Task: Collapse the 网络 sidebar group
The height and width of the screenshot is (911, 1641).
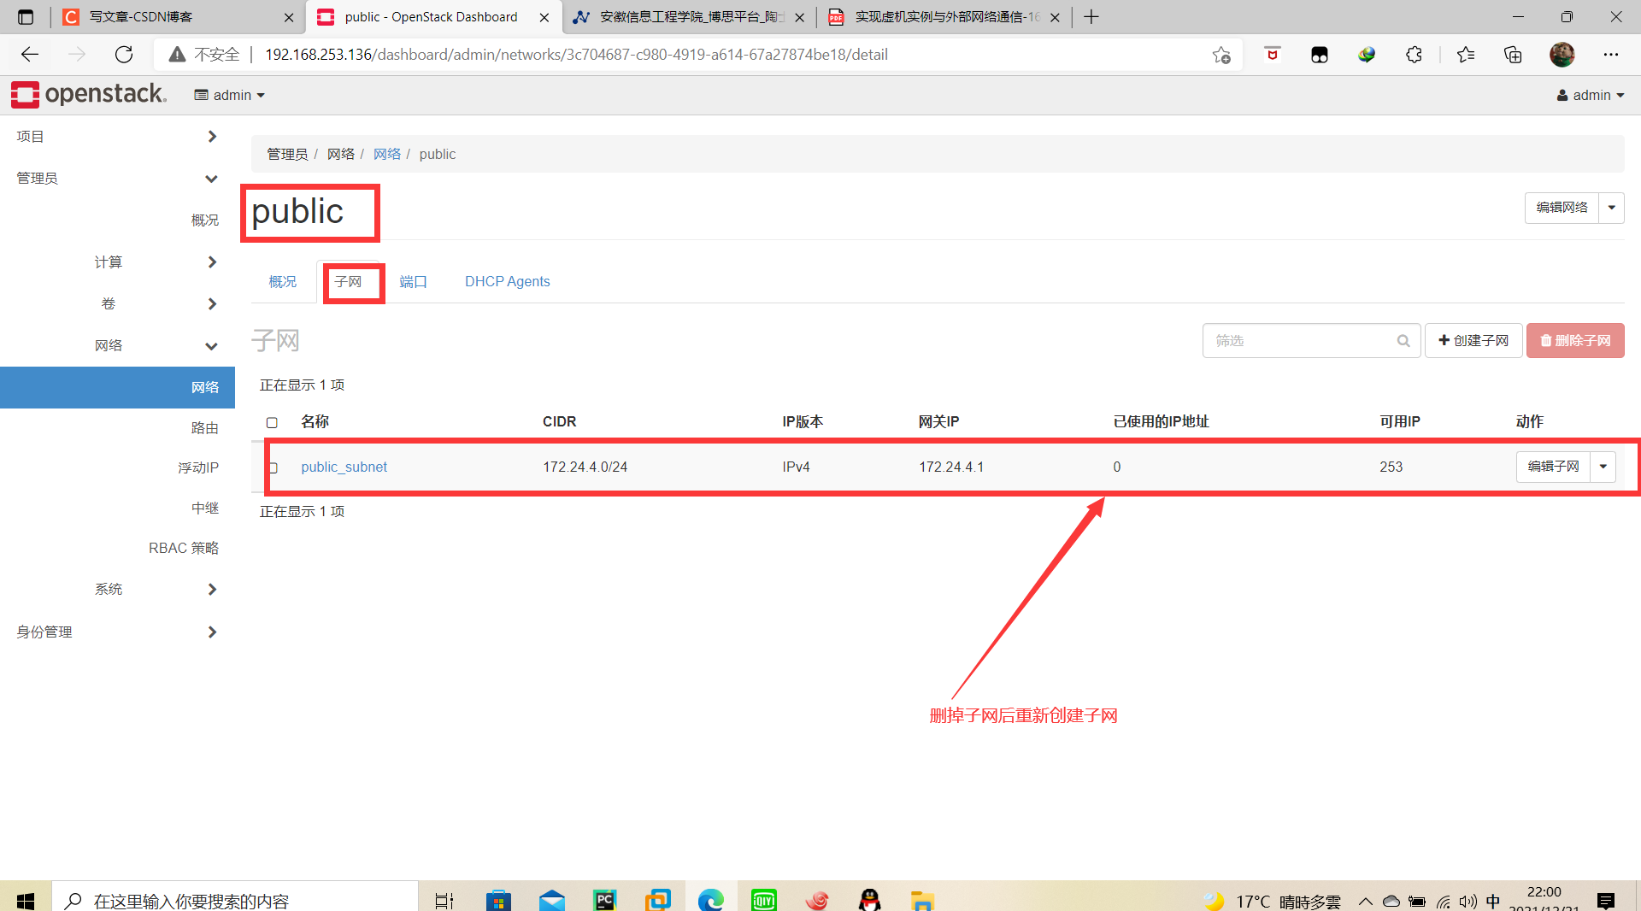Action: click(x=117, y=346)
